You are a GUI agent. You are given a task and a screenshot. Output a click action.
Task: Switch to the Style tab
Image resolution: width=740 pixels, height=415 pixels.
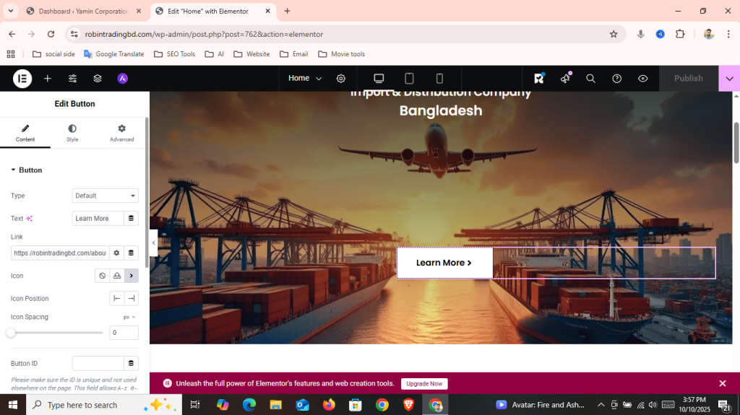pyautogui.click(x=72, y=133)
